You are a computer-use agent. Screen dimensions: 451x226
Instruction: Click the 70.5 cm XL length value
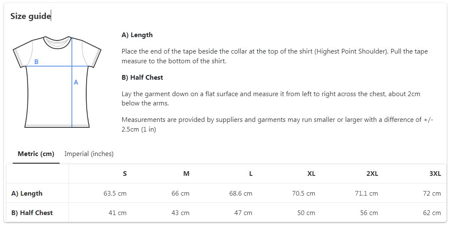coord(303,193)
